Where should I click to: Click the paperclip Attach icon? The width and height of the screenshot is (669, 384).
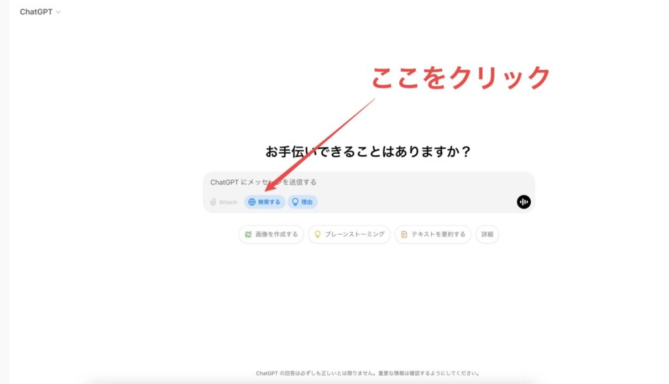tap(212, 201)
